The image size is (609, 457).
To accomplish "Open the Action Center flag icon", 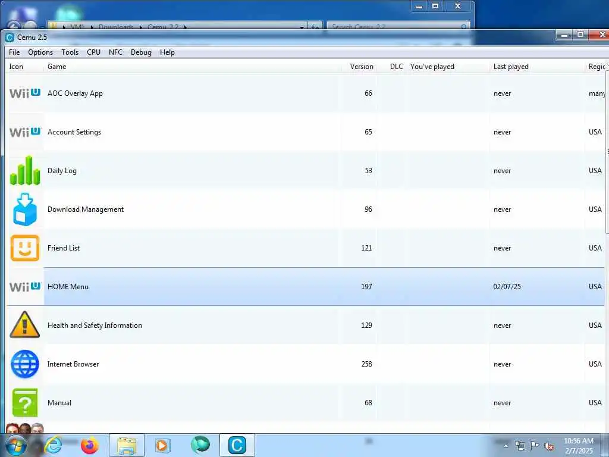I will tap(535, 446).
